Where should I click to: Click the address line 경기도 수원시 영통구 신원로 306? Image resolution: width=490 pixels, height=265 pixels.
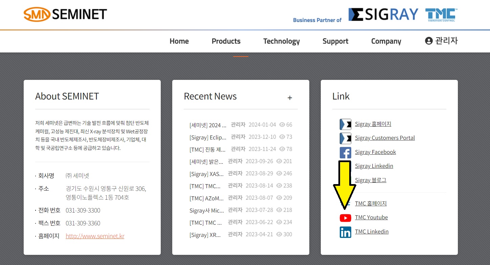click(106, 188)
